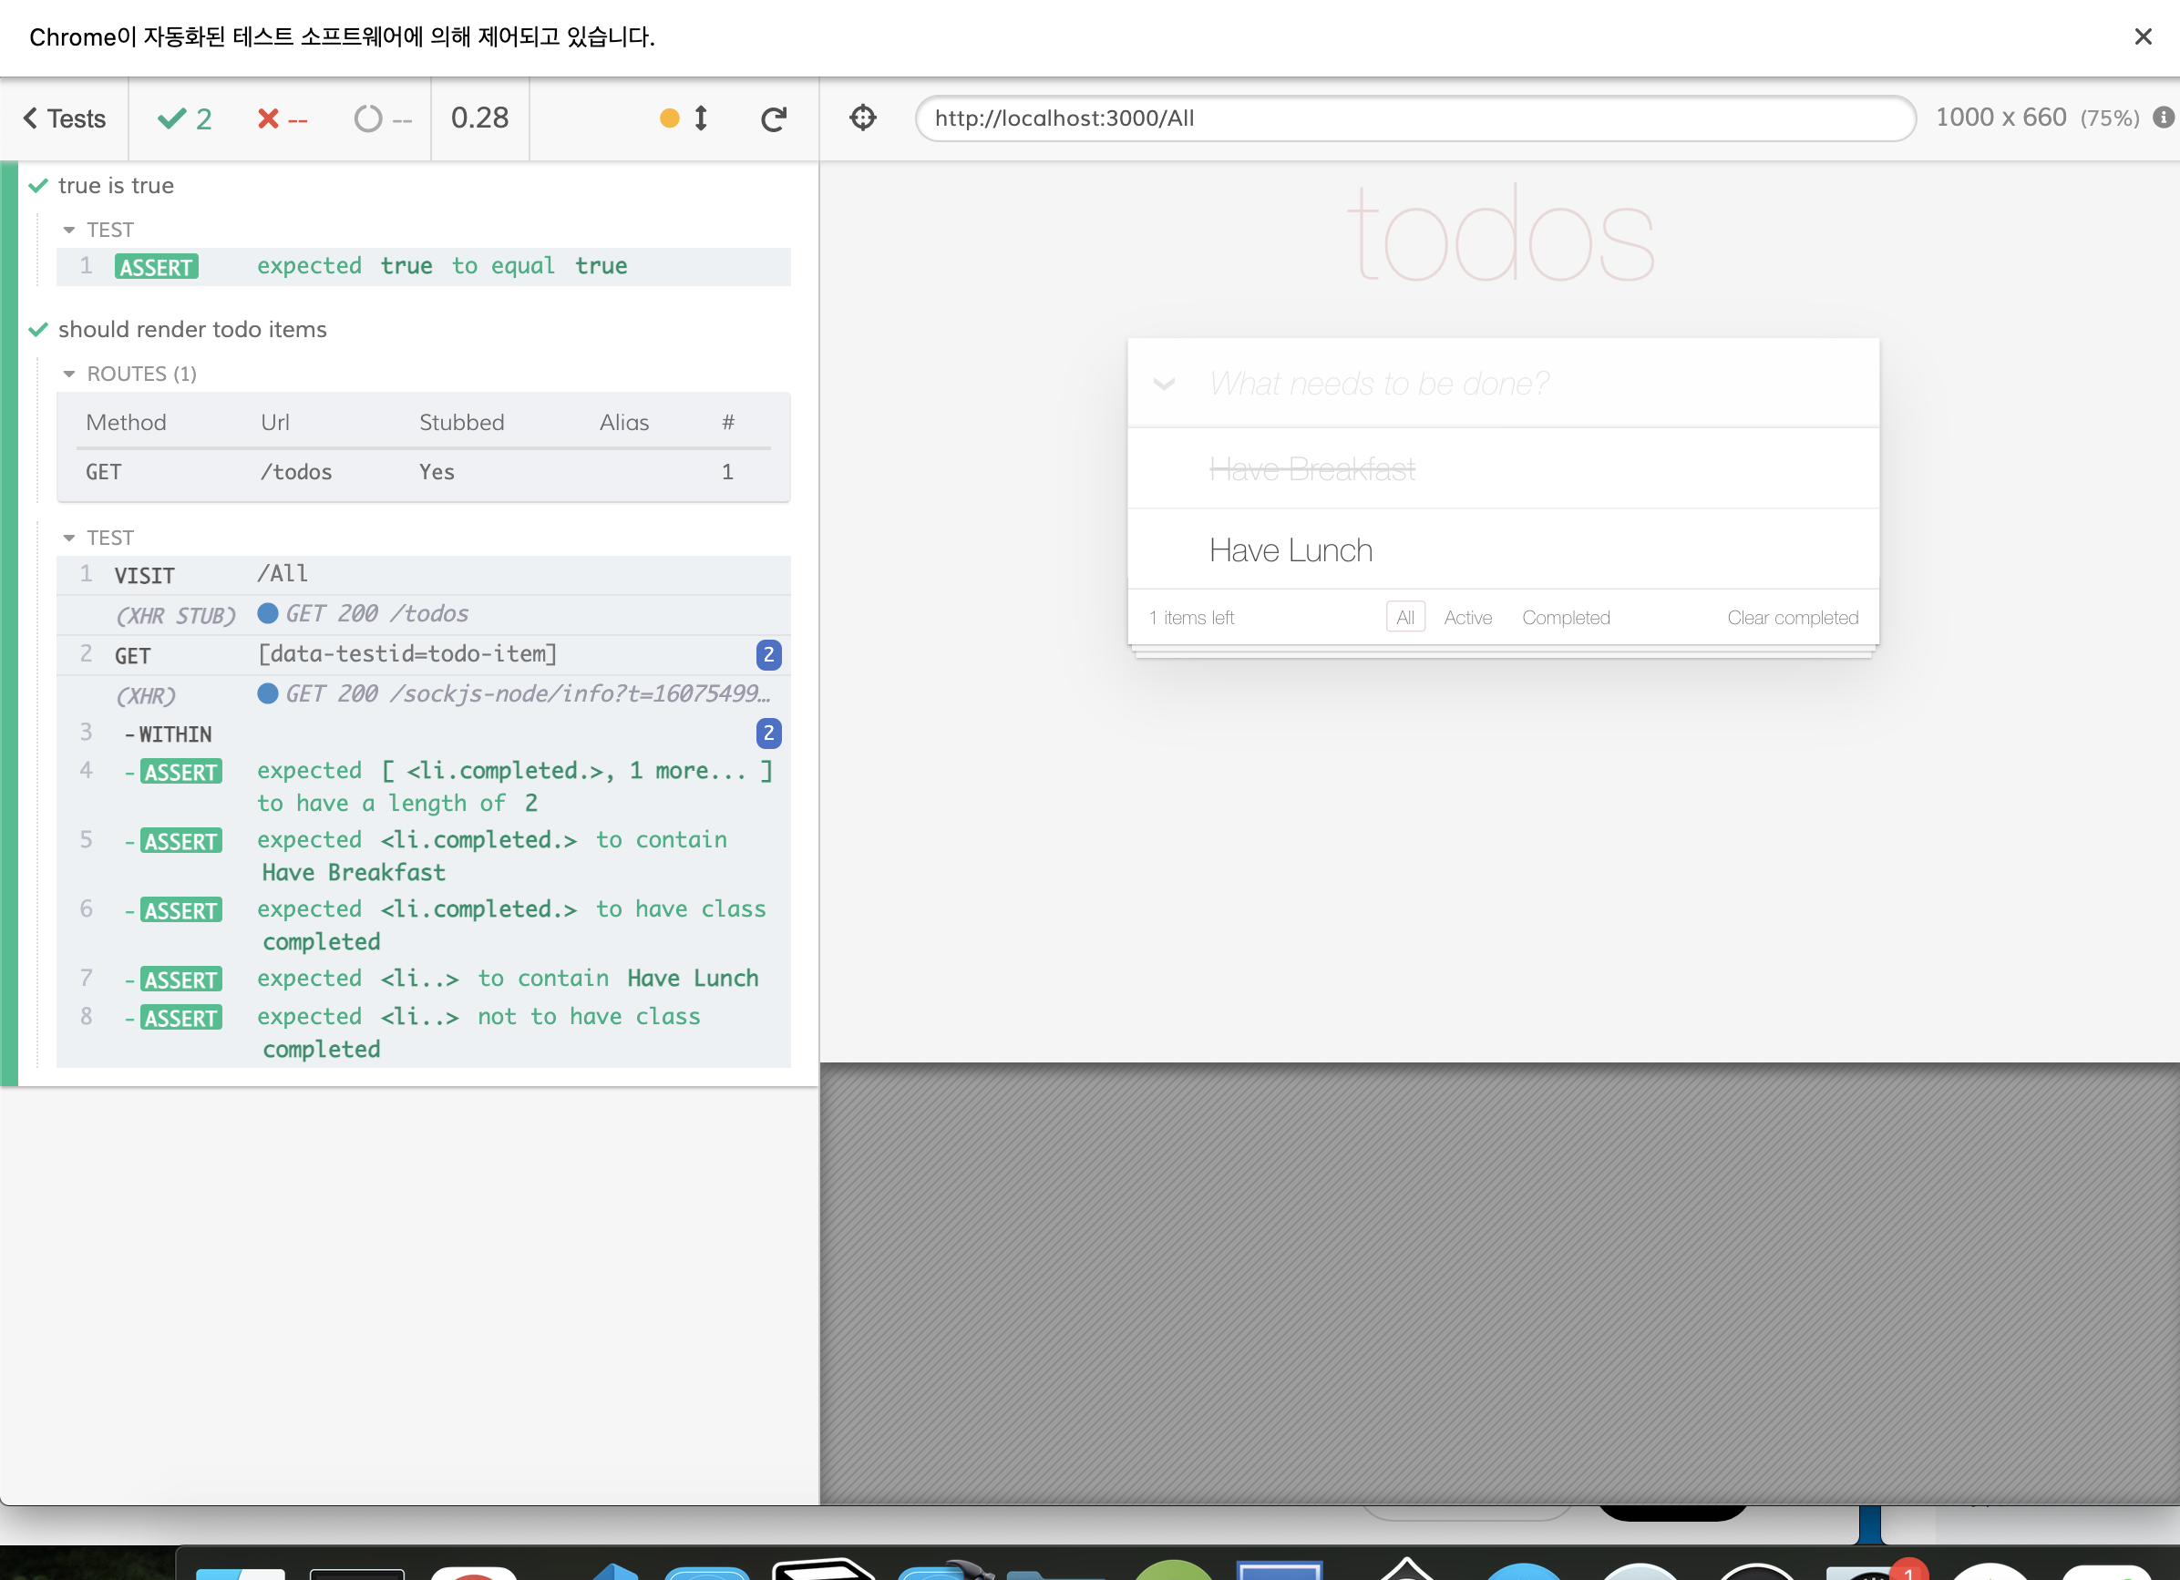The image size is (2180, 1580).
Task: Collapse the ROUTES (1) section
Action: click(x=69, y=374)
